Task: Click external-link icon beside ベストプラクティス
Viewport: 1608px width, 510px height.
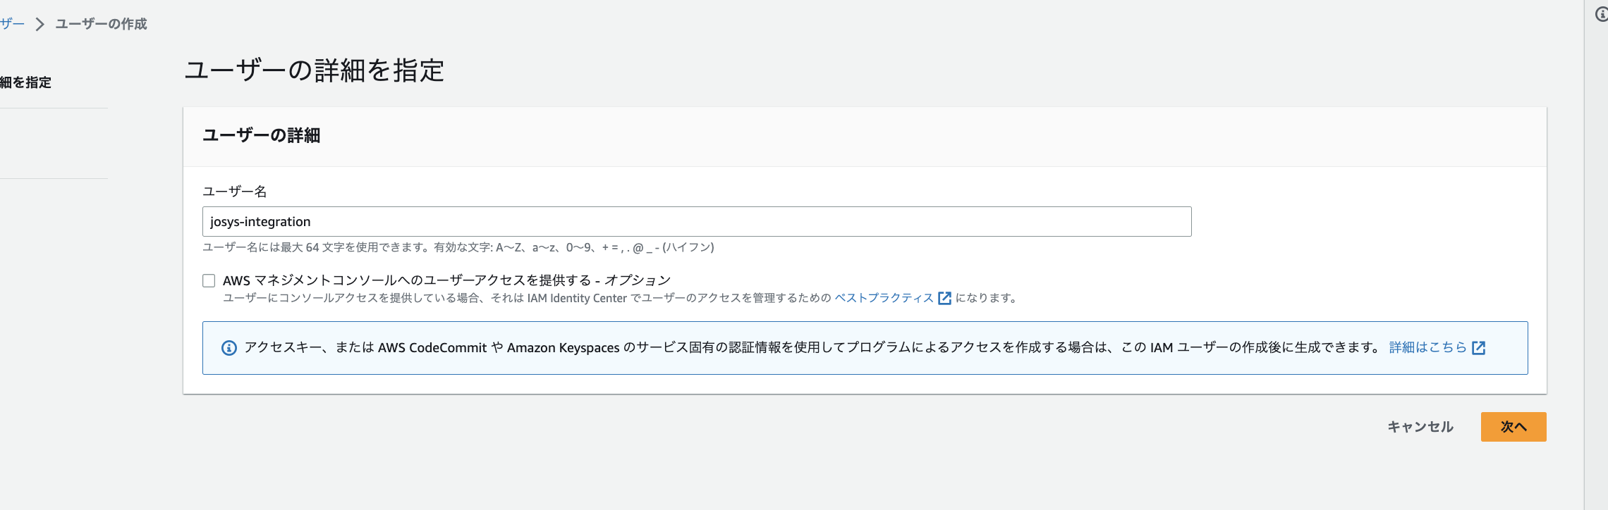Action: (x=944, y=298)
